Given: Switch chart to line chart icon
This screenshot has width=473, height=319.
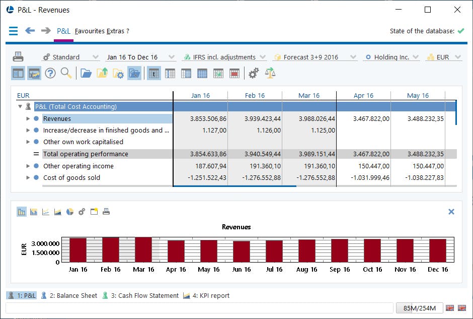Looking at the screenshot, I should point(46,212).
